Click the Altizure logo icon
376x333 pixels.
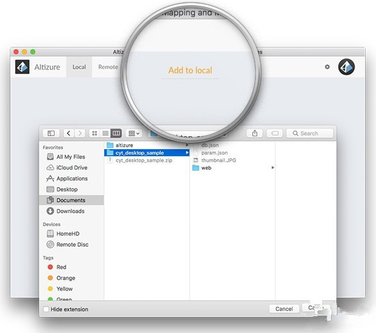[22, 67]
